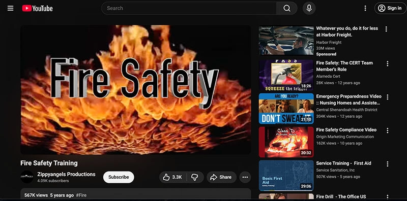The height and width of the screenshot is (201, 407).
Task: Open options for CERT Team Member's Role video
Action: point(387,64)
